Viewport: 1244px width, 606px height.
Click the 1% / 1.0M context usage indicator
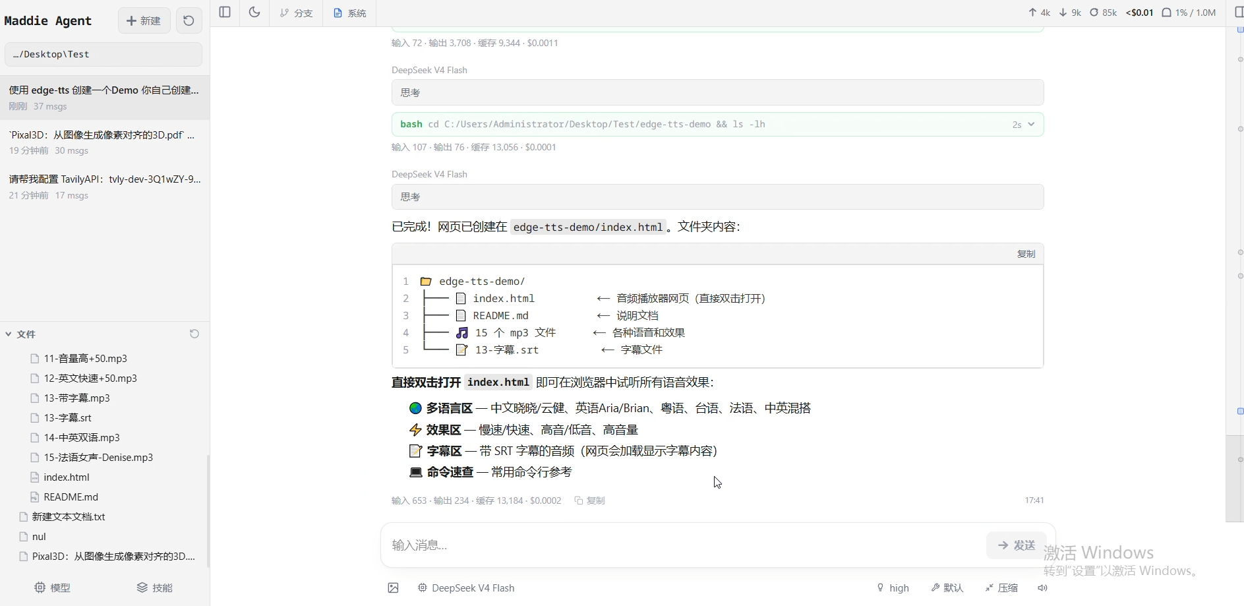pyautogui.click(x=1189, y=13)
